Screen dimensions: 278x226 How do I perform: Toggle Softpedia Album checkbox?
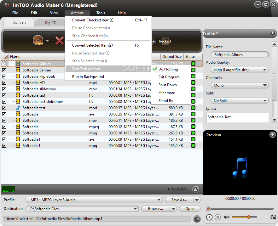[x=4, y=64]
